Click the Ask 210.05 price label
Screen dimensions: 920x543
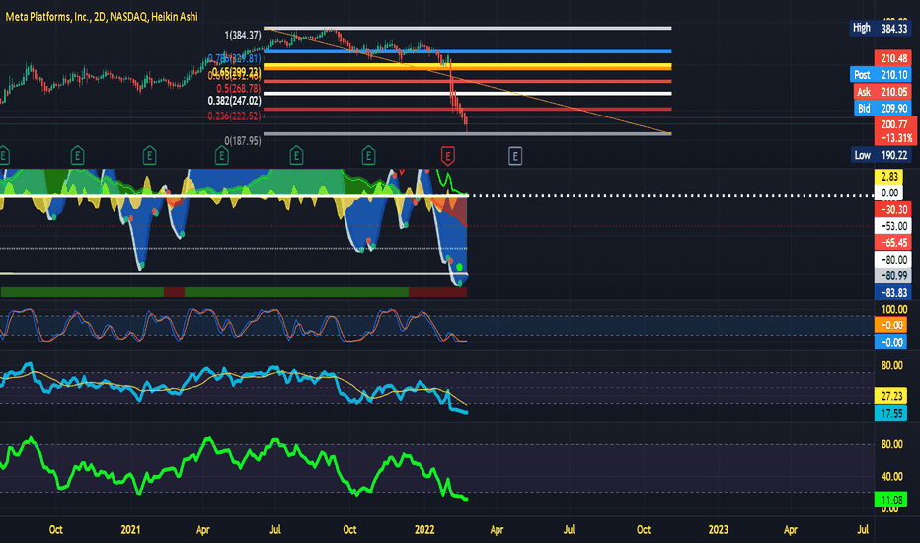883,92
